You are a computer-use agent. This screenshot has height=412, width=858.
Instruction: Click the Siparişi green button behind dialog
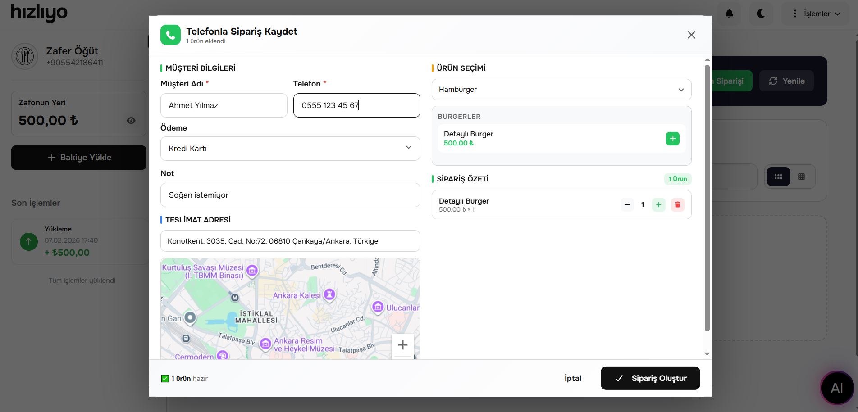(732, 81)
